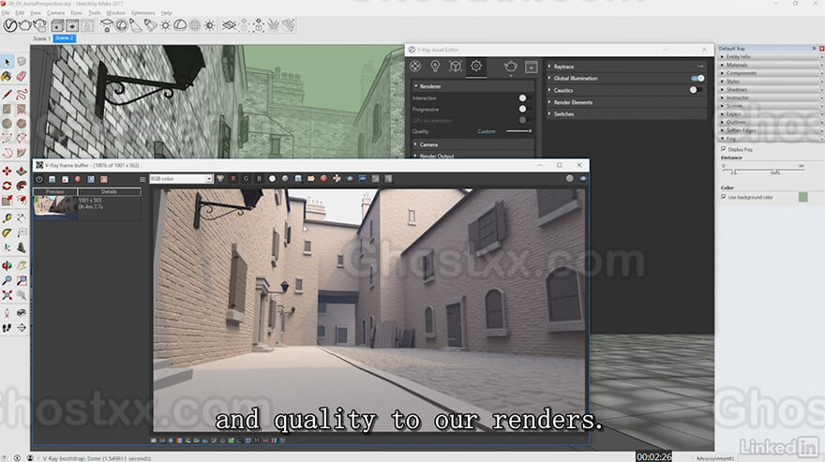Add a V-Ray Spot Light
Viewport: 825px width, 462px height.
point(136,25)
